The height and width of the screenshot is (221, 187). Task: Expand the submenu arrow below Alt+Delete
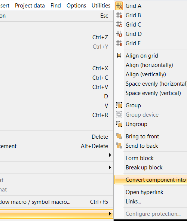tap(110, 155)
